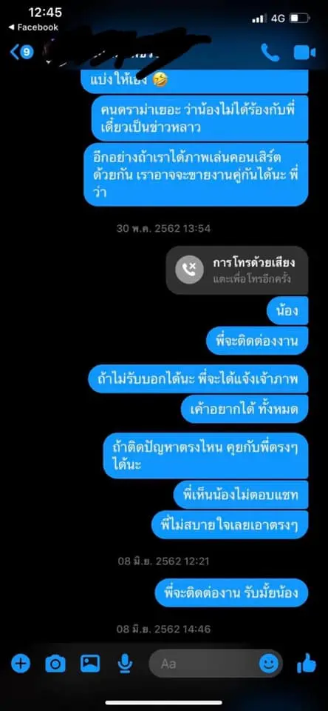Tap the missed voice call bubble to call again

(237, 270)
